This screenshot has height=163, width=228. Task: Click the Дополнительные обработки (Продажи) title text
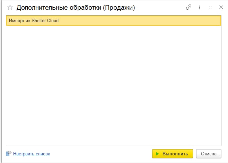point(76,8)
